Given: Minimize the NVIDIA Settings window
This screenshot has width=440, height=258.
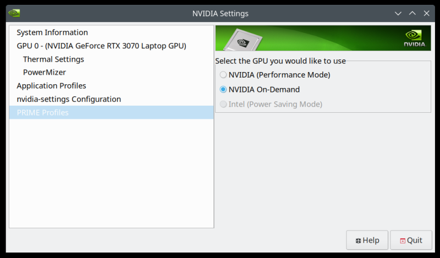Looking at the screenshot, I should (398, 13).
